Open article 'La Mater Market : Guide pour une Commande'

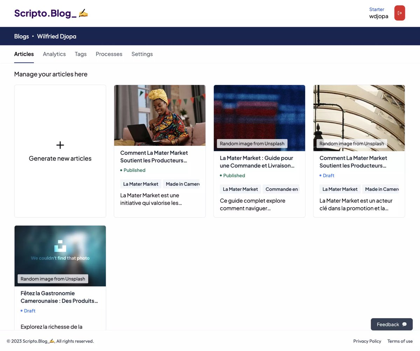pos(257,162)
